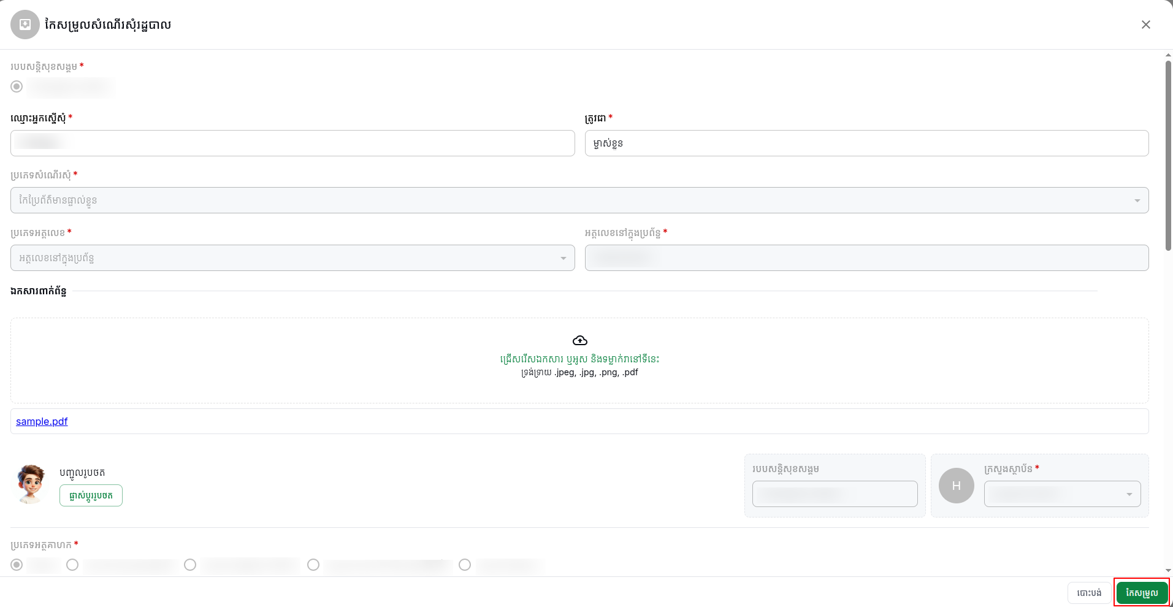Click the scrollbar down arrow

pos(1169,570)
